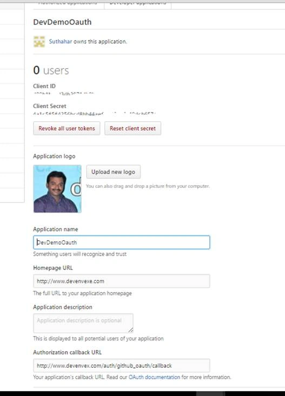Grab the description textarea resize handle

click(x=130, y=330)
